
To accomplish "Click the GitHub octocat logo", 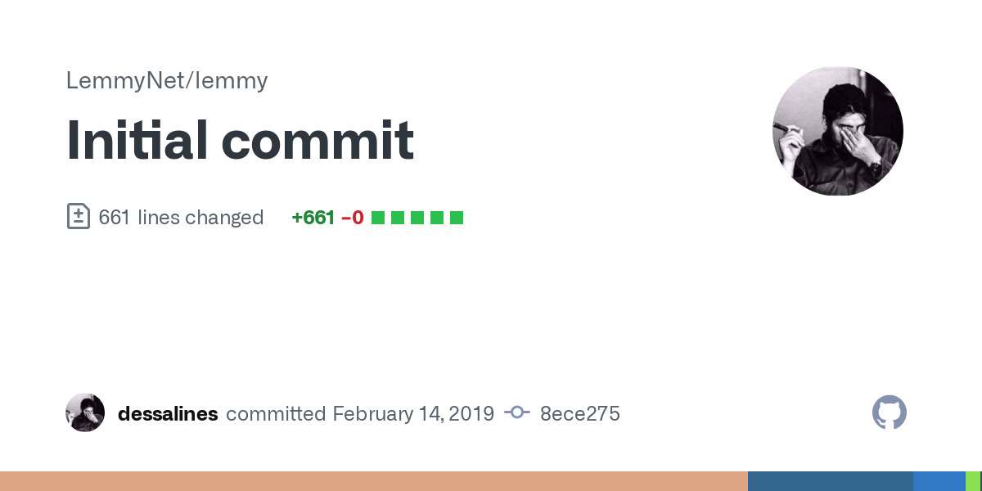I will [x=890, y=412].
